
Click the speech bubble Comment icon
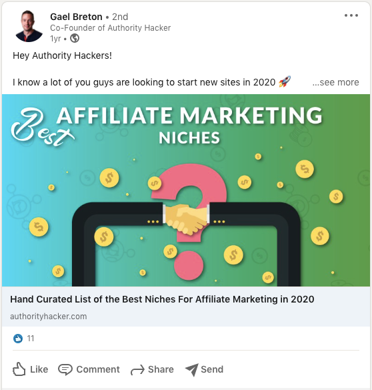(x=65, y=369)
